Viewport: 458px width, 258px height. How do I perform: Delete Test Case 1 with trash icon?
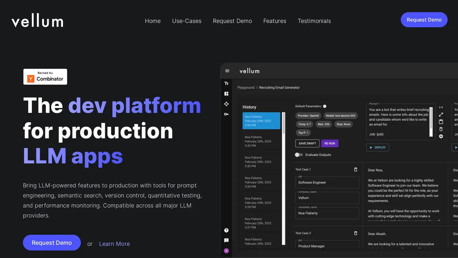point(356,169)
